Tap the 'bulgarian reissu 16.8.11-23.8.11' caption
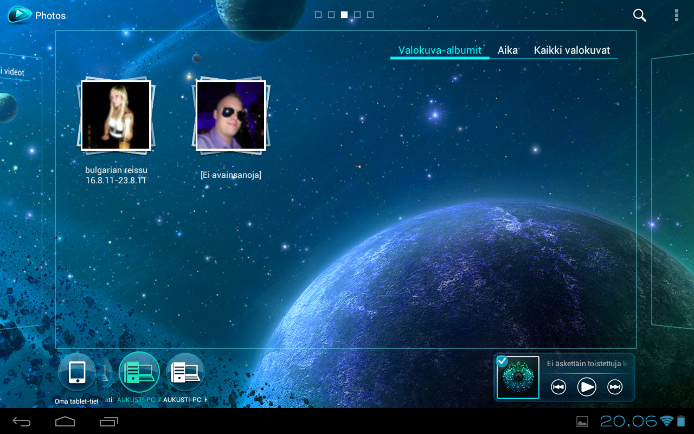The width and height of the screenshot is (694, 434). pyautogui.click(x=116, y=175)
